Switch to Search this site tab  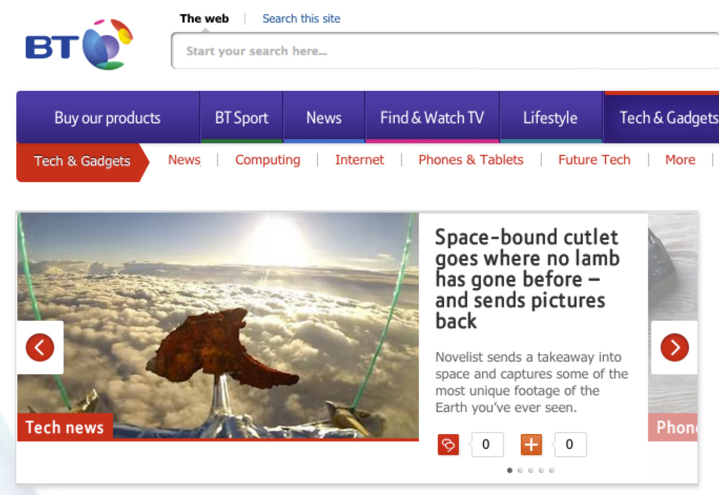point(301,18)
